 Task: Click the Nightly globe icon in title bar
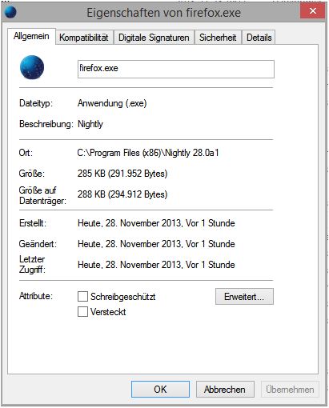pos(10,12)
